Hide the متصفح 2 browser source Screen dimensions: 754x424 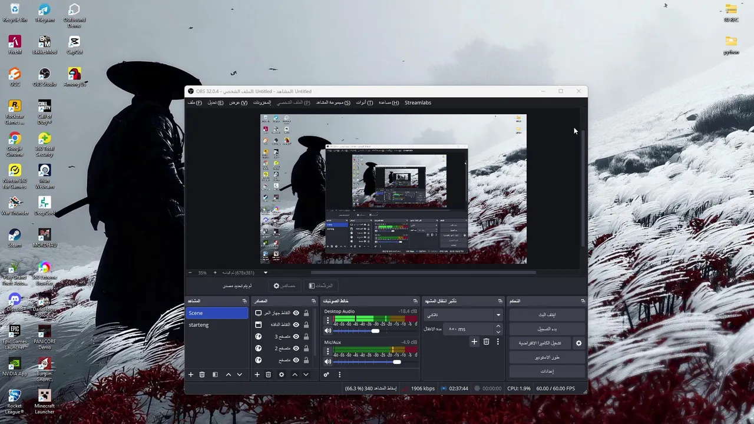296,349
